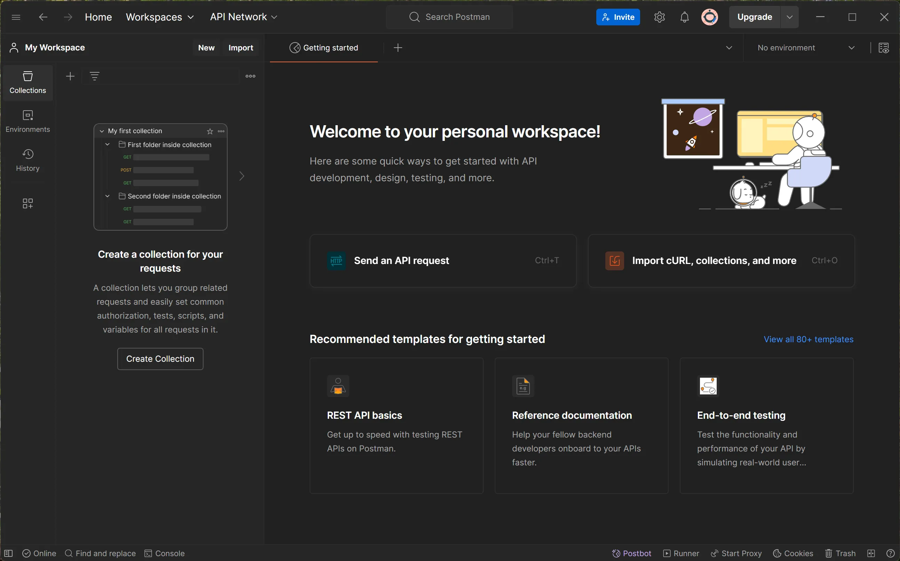Focus the Search Postman field
This screenshot has width=900, height=561.
[x=449, y=17]
